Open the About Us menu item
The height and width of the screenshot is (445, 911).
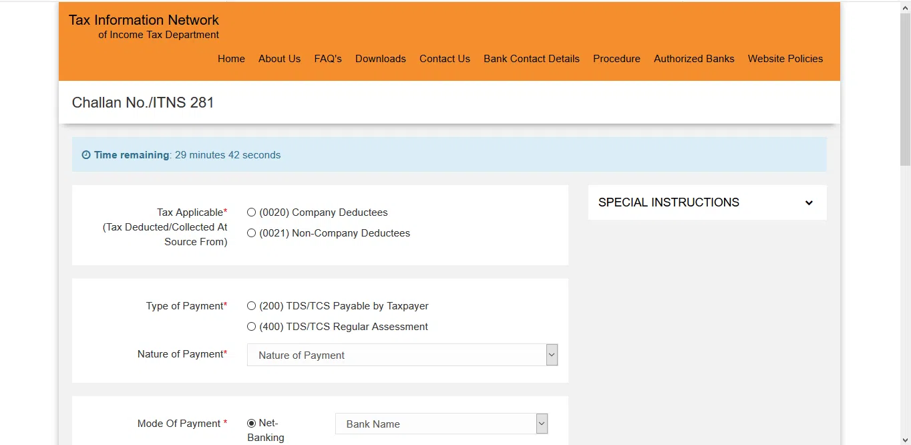(x=279, y=59)
